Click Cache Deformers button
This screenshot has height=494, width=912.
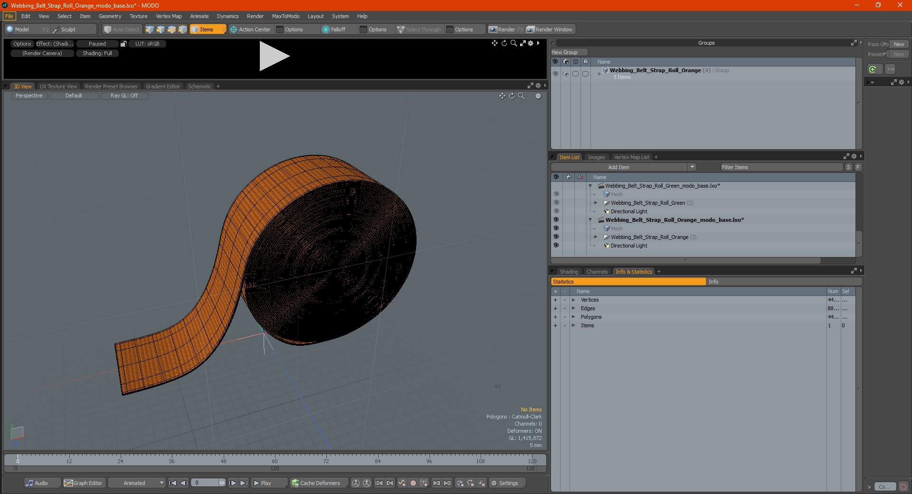319,483
